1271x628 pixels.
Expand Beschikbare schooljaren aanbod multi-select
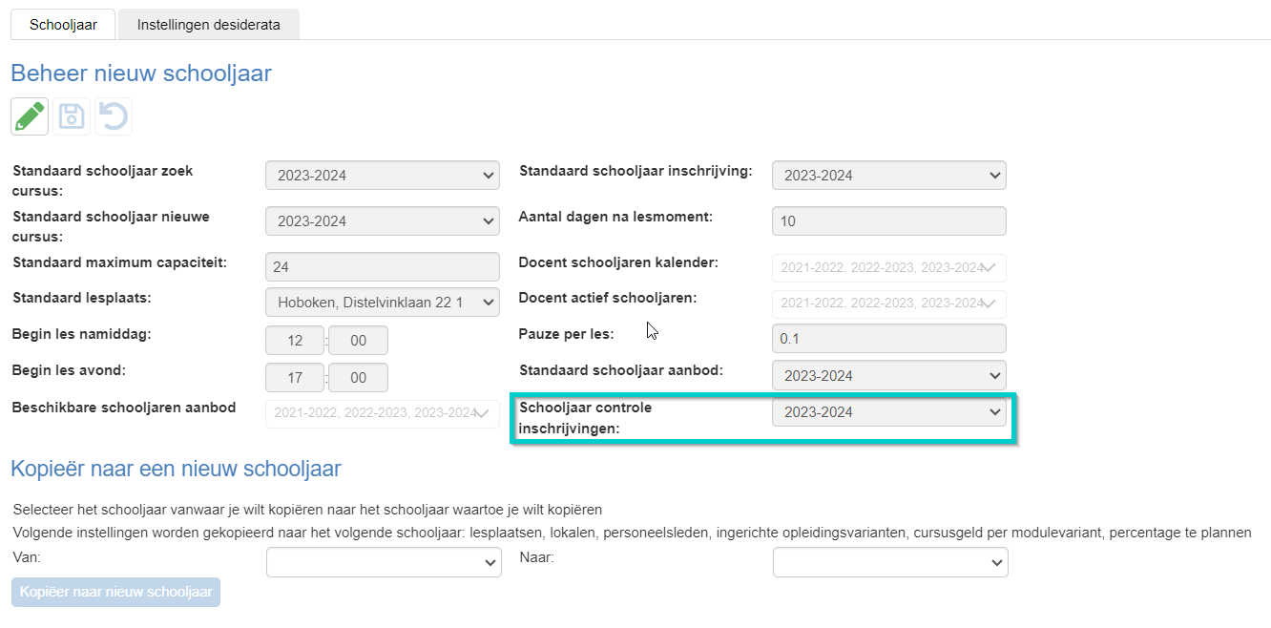pyautogui.click(x=383, y=413)
